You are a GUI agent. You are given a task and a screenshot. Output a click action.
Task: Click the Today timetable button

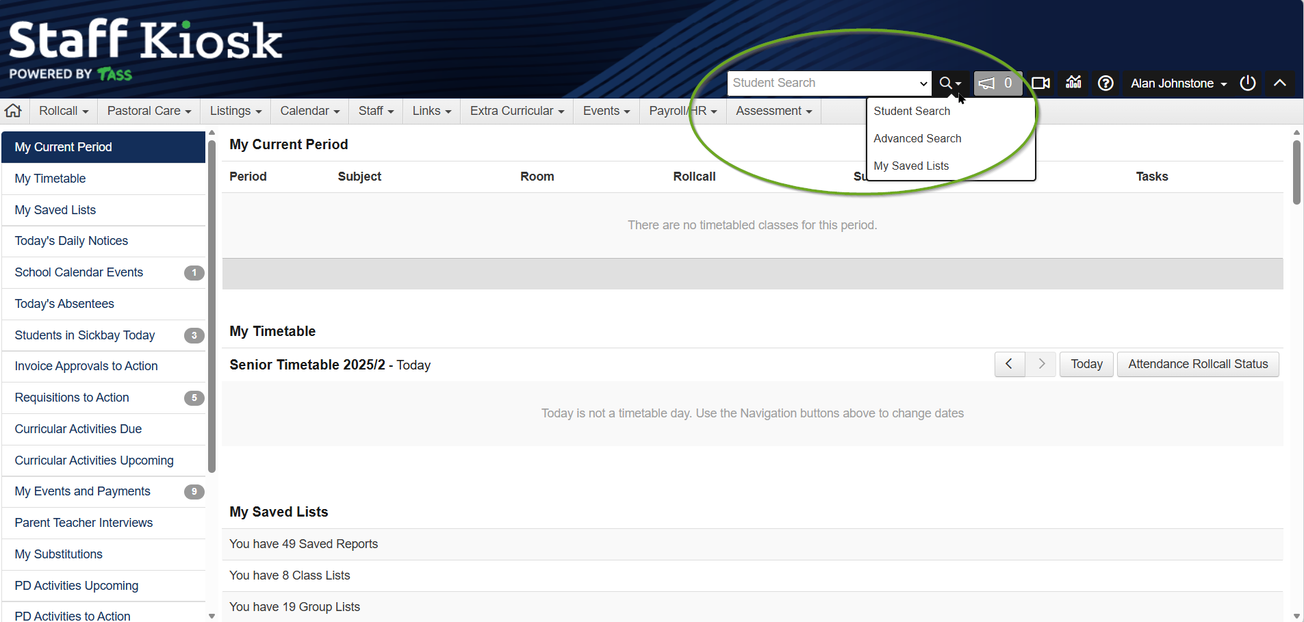click(1086, 364)
